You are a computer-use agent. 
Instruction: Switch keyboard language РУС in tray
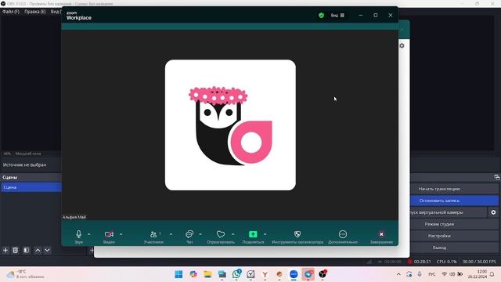point(431,274)
